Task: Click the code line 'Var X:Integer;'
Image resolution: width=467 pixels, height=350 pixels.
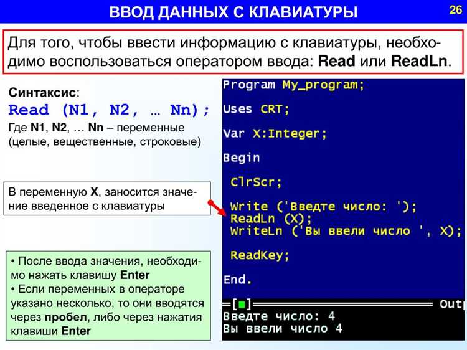Action: point(275,133)
